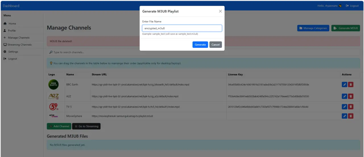Click the green Generate M3U8 button
Image resolution: width=364 pixels, height=157 pixels.
(346, 28)
